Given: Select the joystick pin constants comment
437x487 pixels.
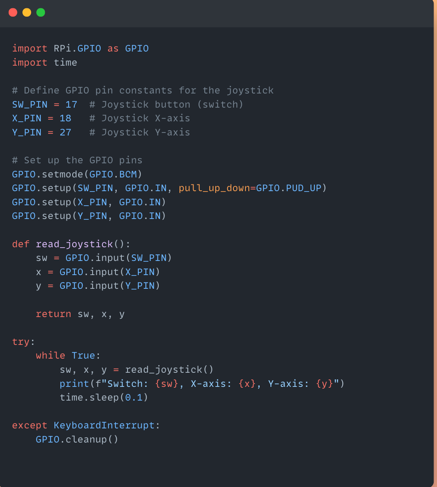Looking at the screenshot, I should (x=142, y=90).
